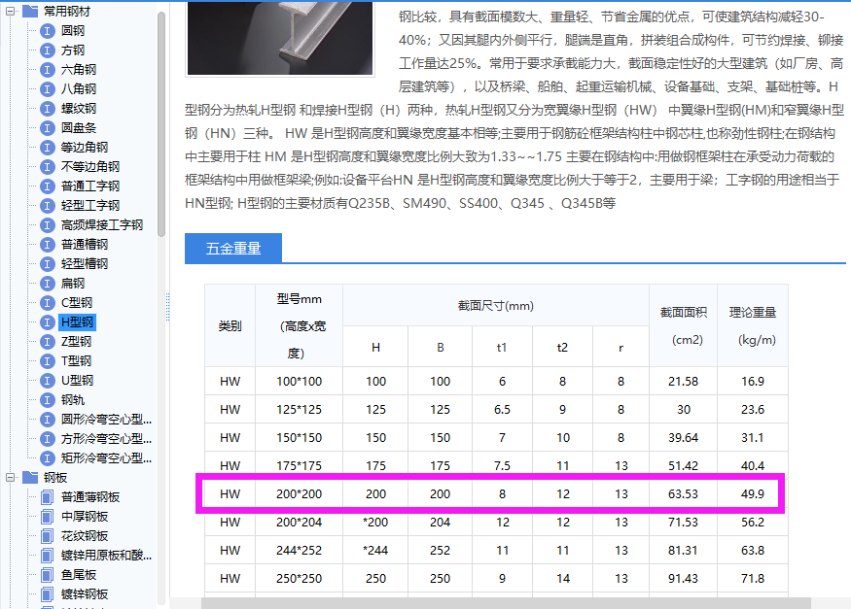851x609 pixels.
Task: Click the 150*150 model cell
Action: (299, 438)
